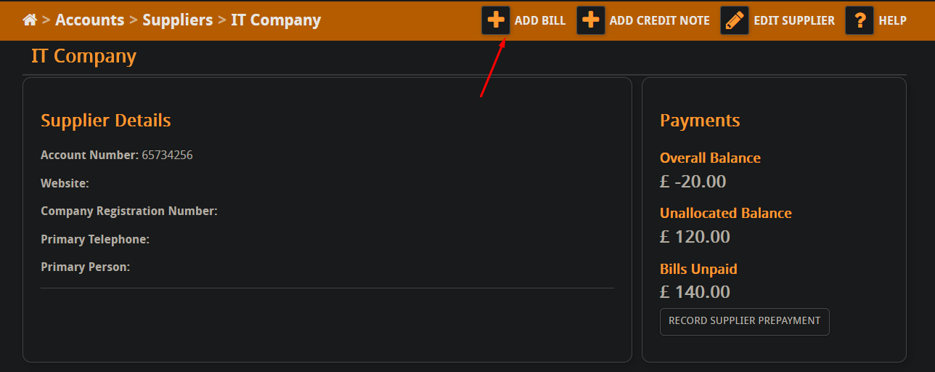
Task: Click the Unallocated Balance £ 120.00 value
Action: tap(695, 237)
